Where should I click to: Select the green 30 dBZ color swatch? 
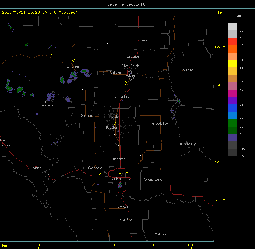(x=233, y=123)
